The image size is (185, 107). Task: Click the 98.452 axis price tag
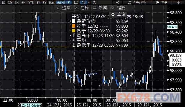[172, 27]
